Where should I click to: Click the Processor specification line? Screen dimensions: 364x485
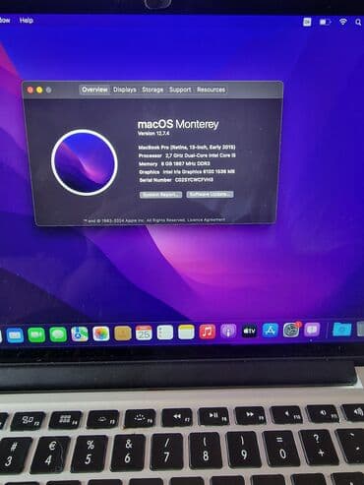click(x=187, y=155)
